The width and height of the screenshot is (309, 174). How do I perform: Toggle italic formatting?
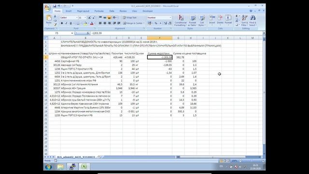(x=66, y=23)
